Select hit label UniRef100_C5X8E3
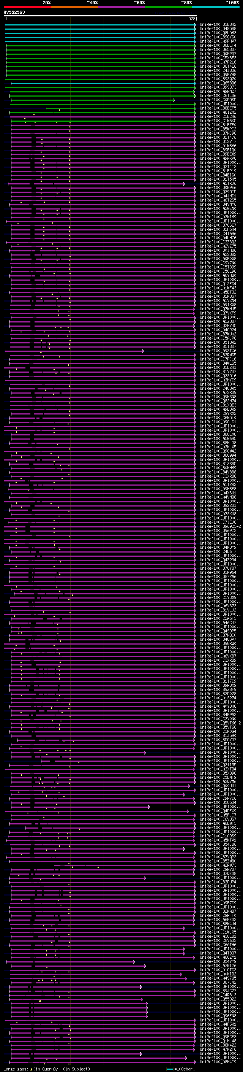This screenshot has height=1072, width=243. pyautogui.click(x=218, y=58)
